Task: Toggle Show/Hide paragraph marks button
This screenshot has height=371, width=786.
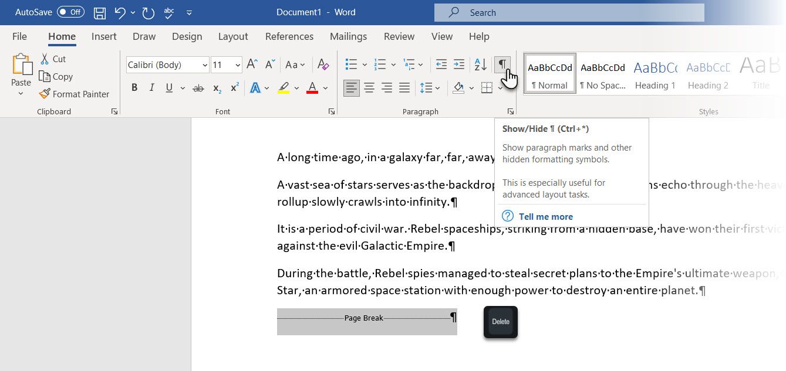Action: pyautogui.click(x=502, y=64)
